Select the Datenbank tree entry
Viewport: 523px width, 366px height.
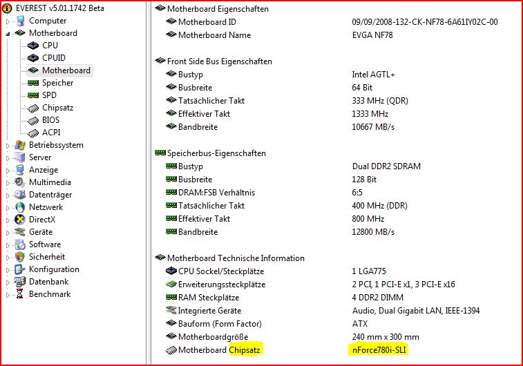(48, 282)
